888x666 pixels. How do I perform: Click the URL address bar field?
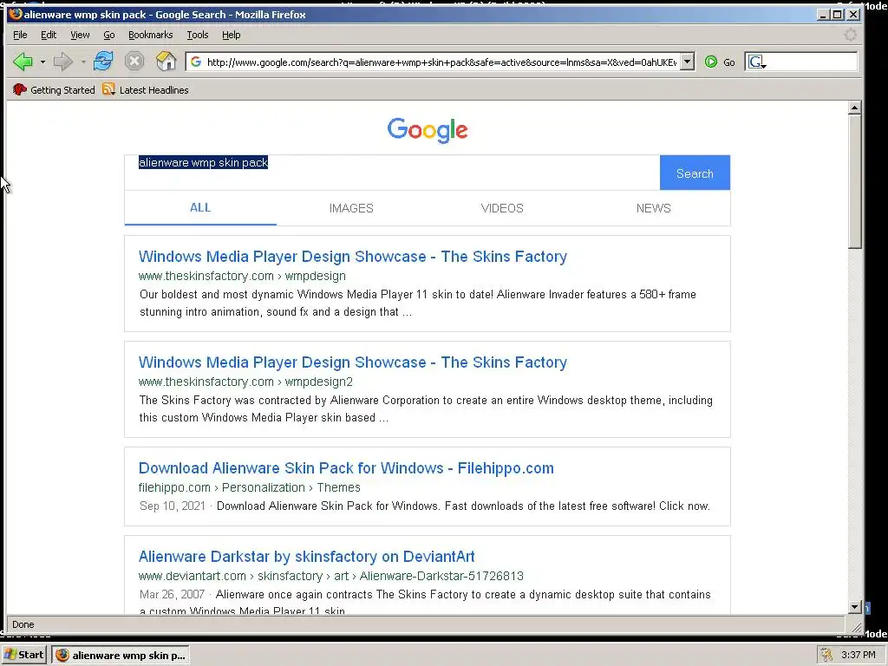[441, 62]
